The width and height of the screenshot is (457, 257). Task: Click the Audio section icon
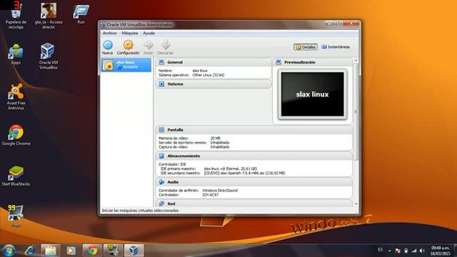point(161,182)
